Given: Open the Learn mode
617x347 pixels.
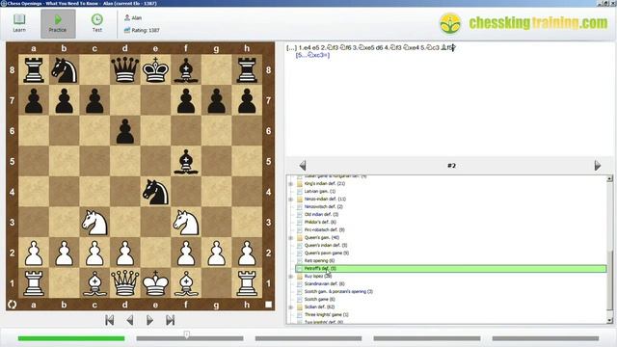Looking at the screenshot, I should [19, 23].
